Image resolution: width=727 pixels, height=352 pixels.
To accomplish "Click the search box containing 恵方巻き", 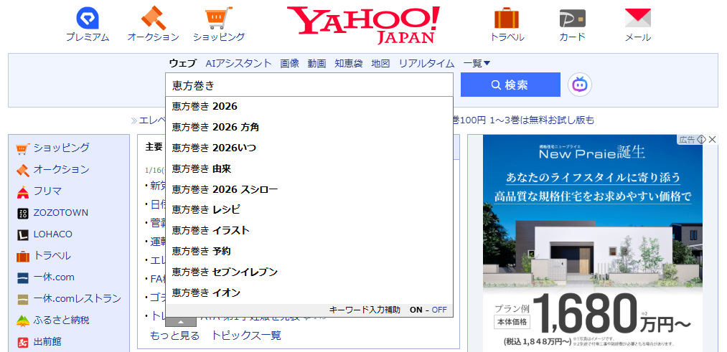I will (x=309, y=85).
